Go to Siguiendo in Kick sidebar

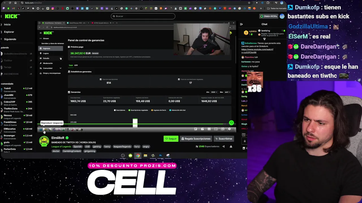(10, 39)
